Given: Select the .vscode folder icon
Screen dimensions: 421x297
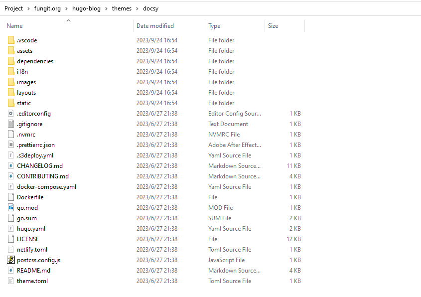Looking at the screenshot, I should point(11,40).
